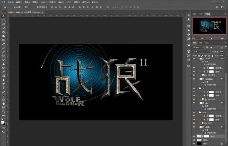This screenshot has width=228, height=146.
Task: Open the File (文件) menu
Action: click(10, 2)
